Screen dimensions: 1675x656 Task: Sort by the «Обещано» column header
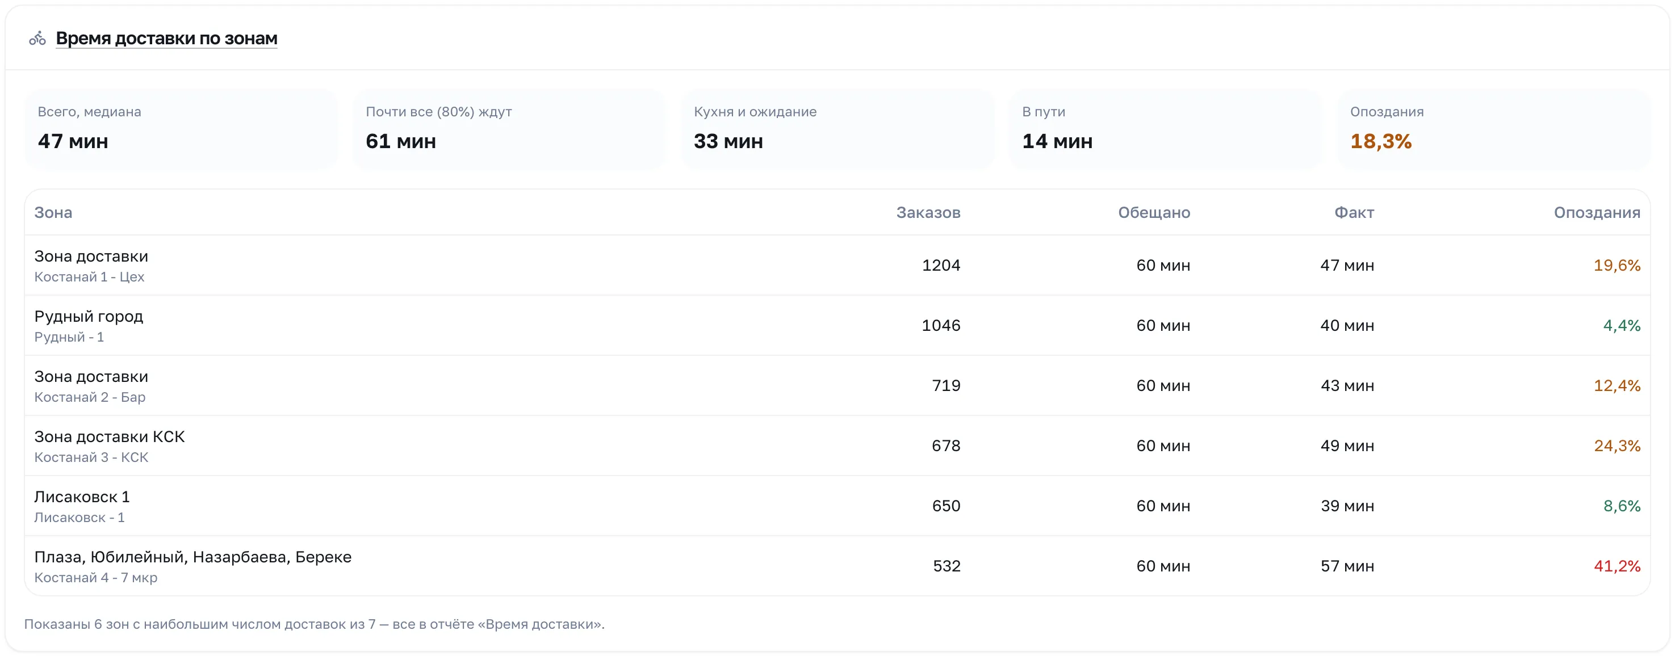(x=1154, y=213)
